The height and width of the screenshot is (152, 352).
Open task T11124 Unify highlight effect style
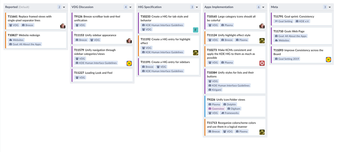(229, 35)
